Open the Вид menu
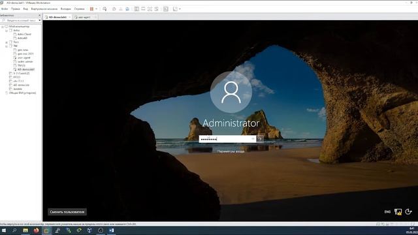Image resolution: width=418 pixels, height=235 pixels. coord(25,8)
